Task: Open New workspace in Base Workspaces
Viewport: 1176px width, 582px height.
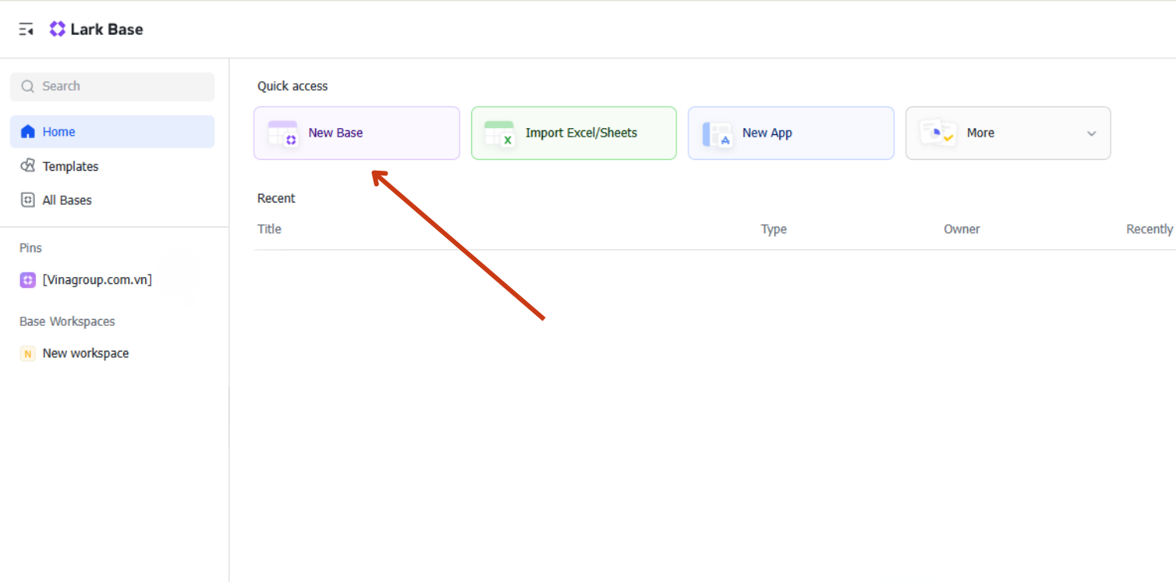Action: pos(85,353)
